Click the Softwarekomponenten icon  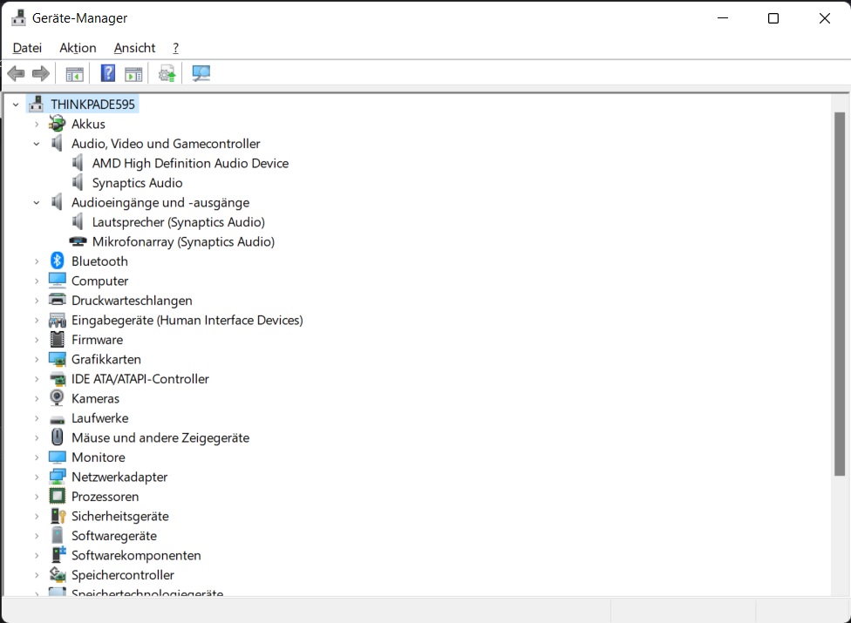pos(57,555)
